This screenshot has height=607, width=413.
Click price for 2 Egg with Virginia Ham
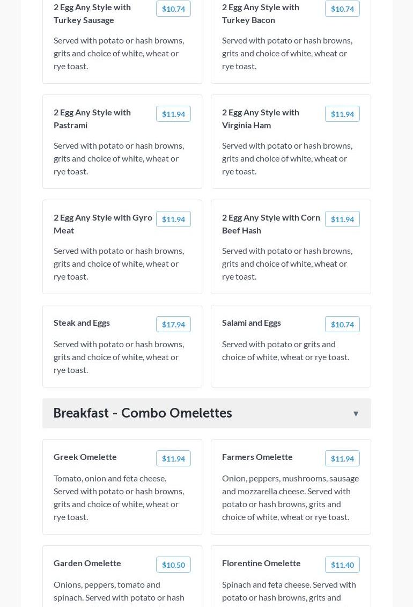pos(342,114)
